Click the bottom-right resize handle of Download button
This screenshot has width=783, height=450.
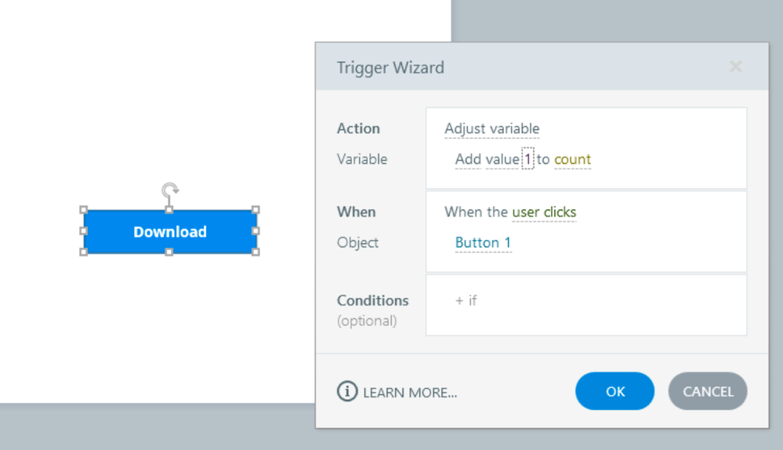(x=256, y=252)
